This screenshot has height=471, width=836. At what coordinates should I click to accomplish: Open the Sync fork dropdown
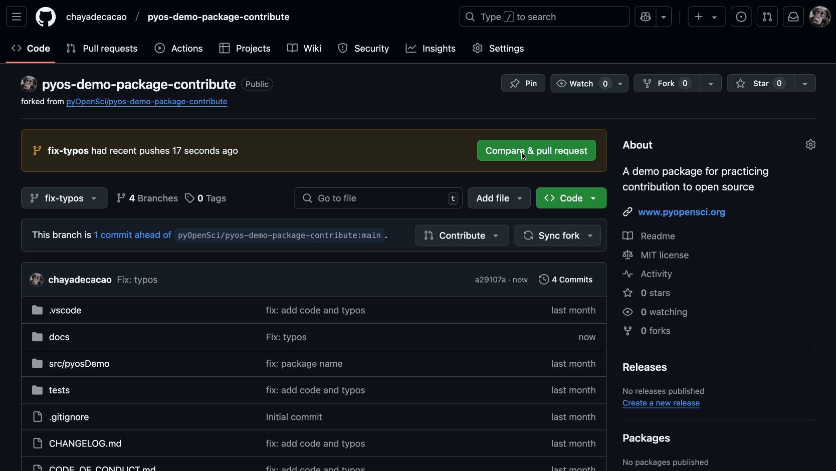coord(558,235)
